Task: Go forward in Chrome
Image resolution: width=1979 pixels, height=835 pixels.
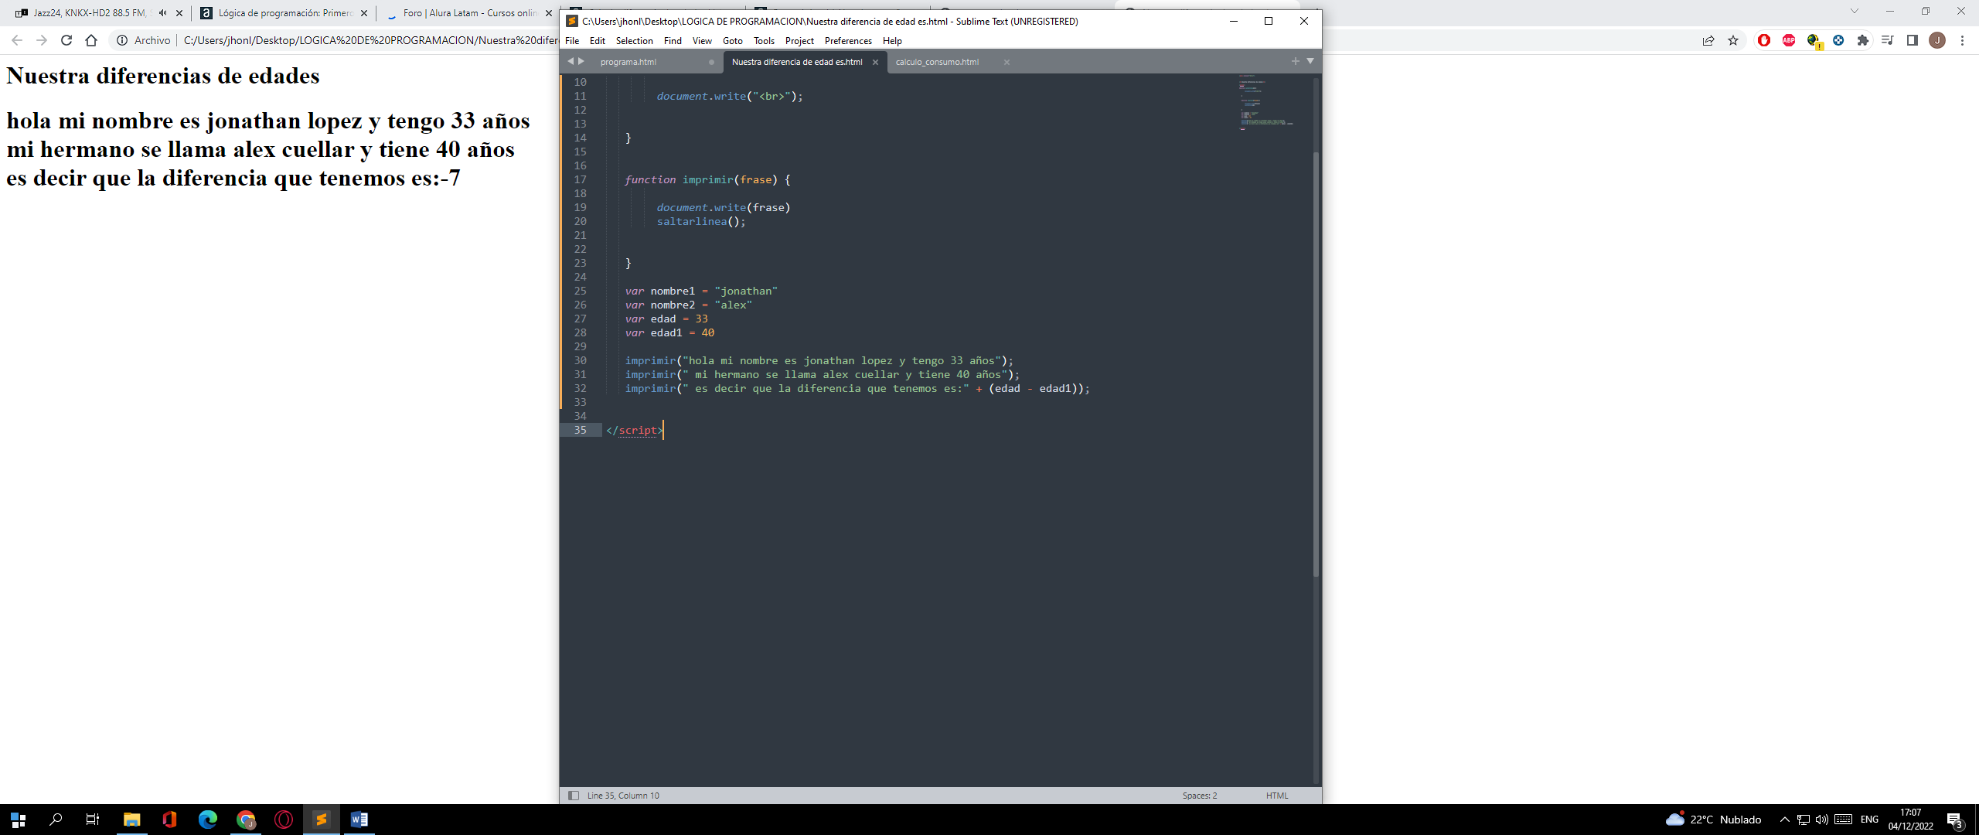Action: pos(42,40)
